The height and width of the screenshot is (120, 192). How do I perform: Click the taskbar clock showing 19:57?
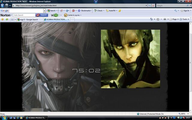pyautogui.click(x=188, y=118)
